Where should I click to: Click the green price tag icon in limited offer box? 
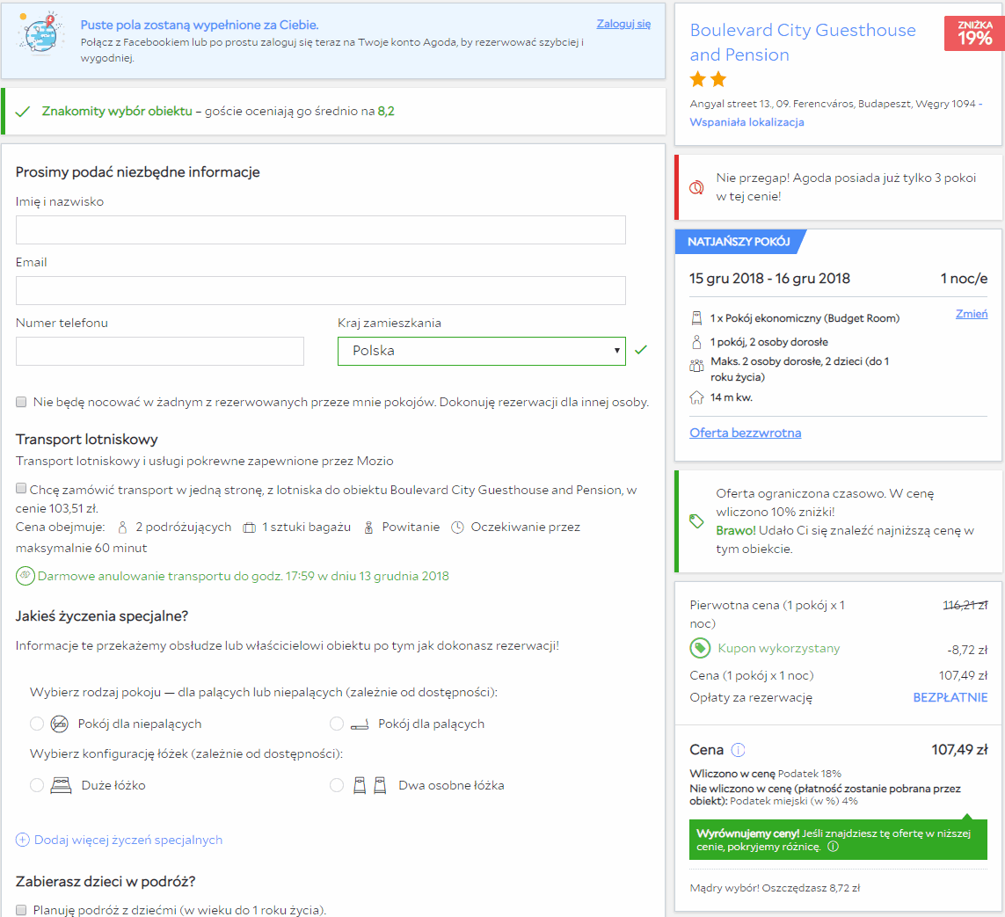coord(696,521)
